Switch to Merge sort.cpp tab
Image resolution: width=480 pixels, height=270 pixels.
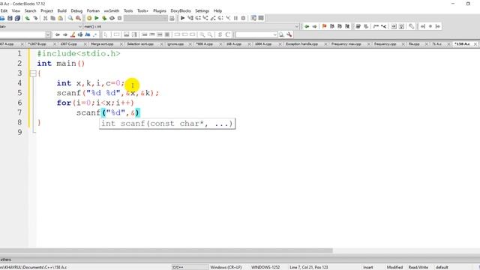click(x=102, y=44)
